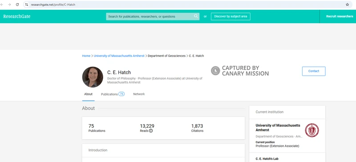356x162 pixels.
Task: Open the Network tab
Action: click(x=139, y=94)
